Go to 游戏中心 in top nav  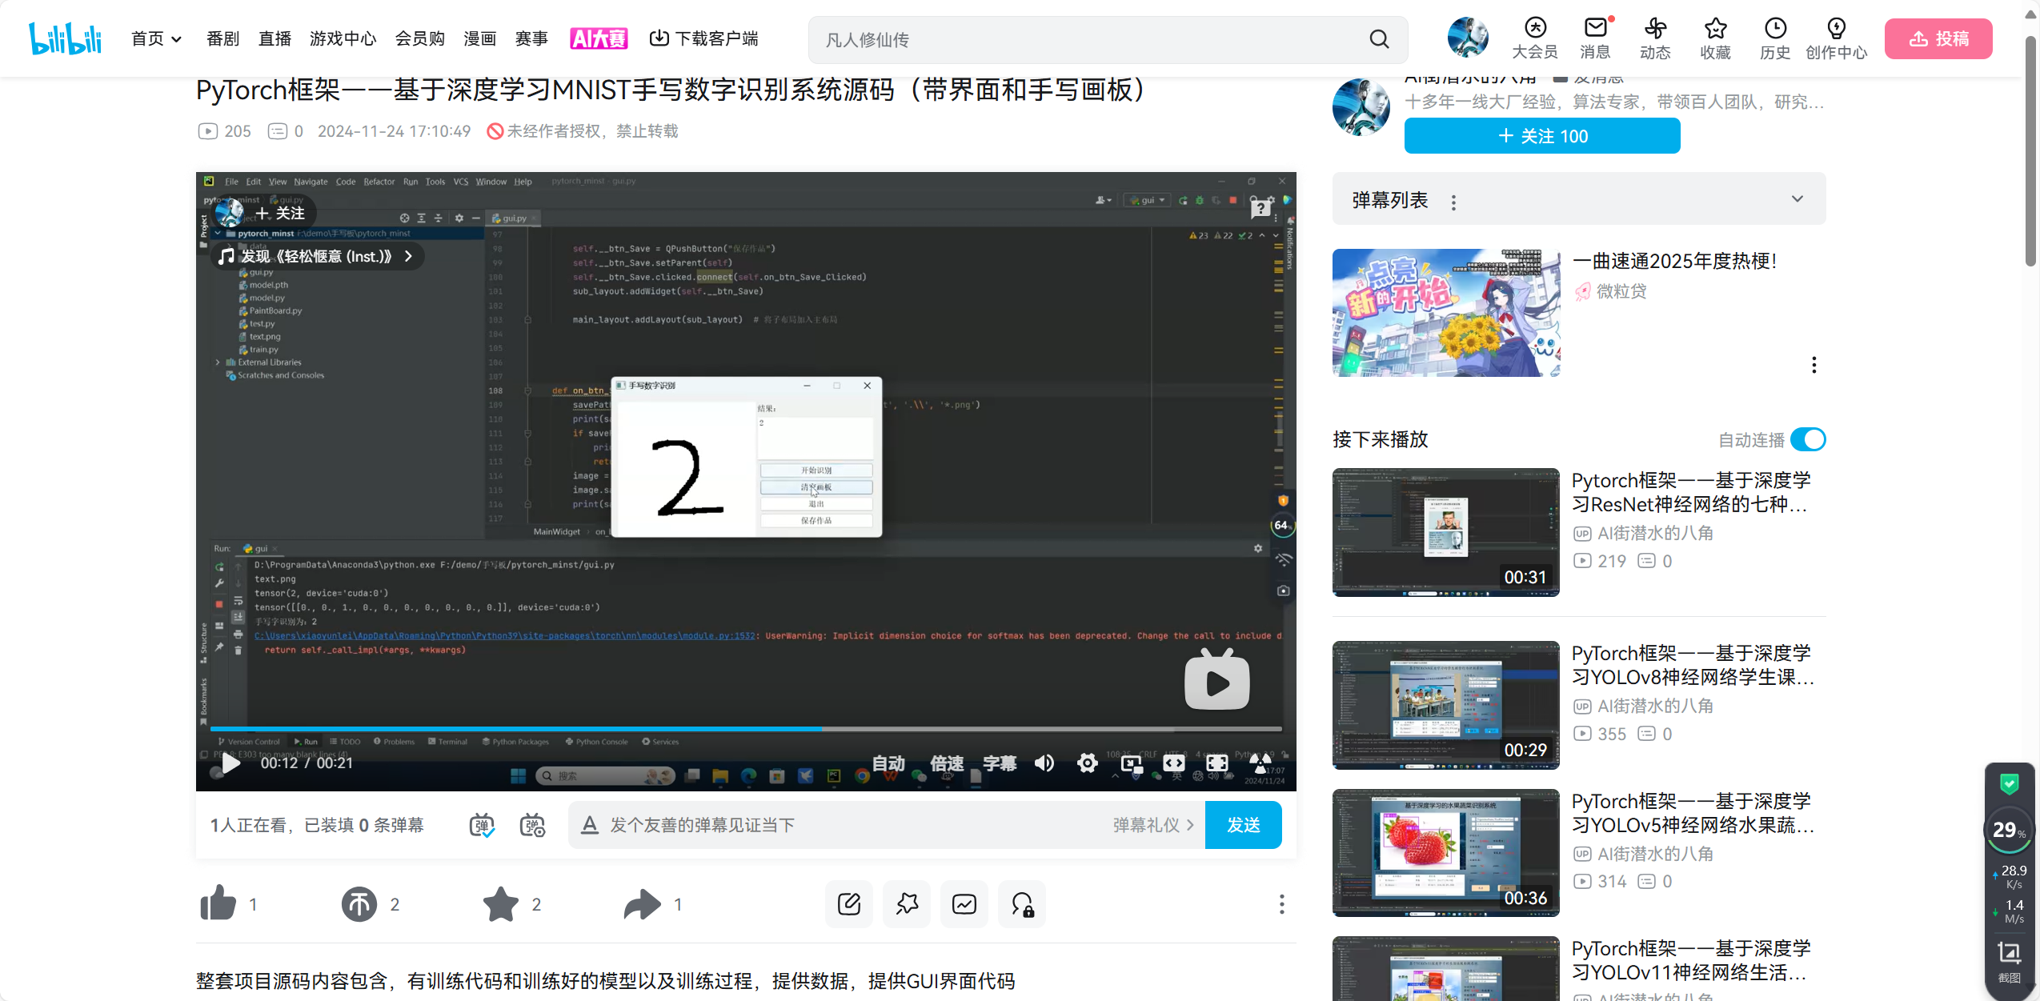coord(343,39)
